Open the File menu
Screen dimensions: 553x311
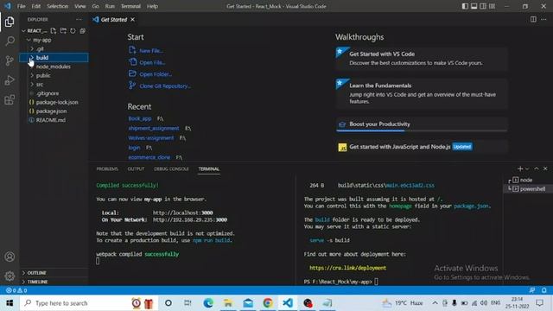point(21,6)
